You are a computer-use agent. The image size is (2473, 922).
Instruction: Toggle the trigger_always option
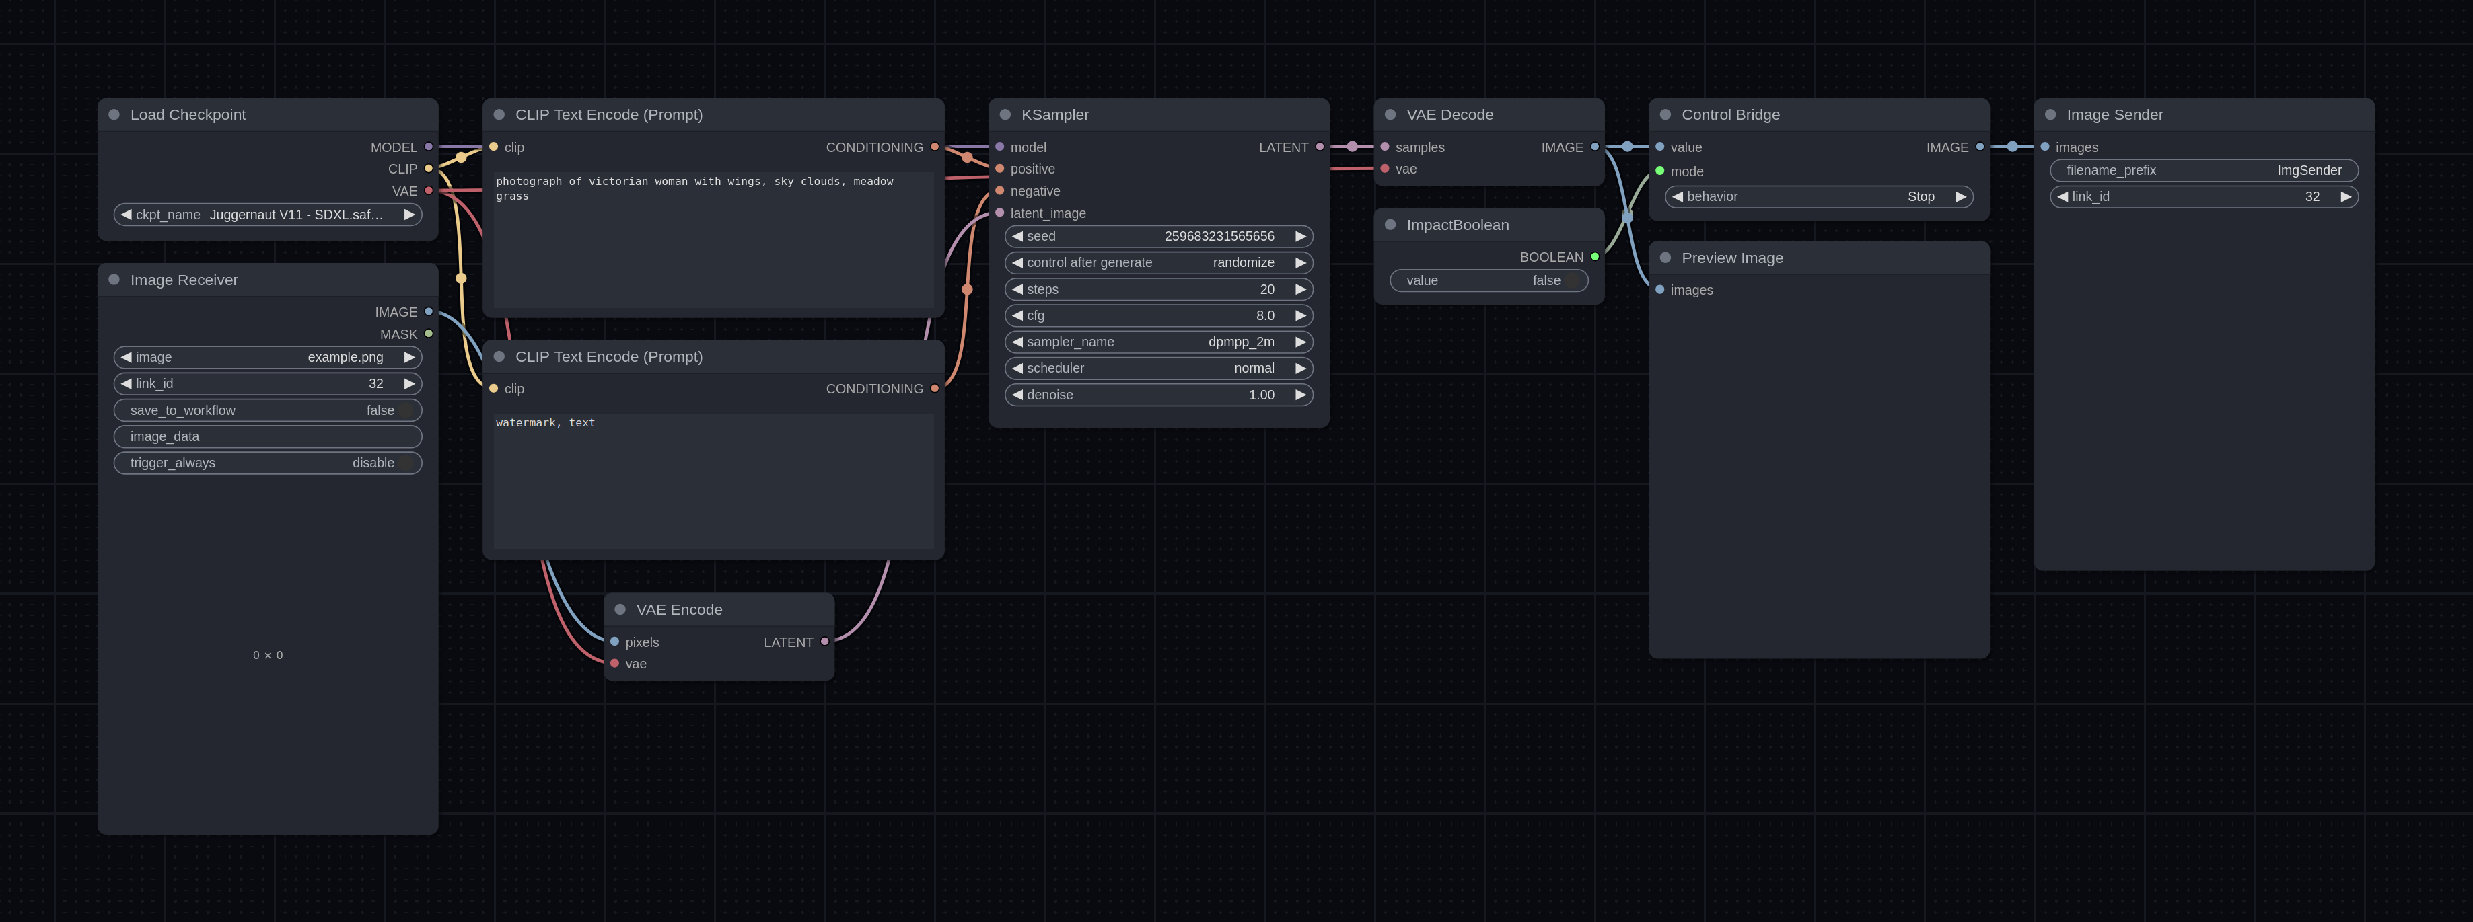point(268,463)
